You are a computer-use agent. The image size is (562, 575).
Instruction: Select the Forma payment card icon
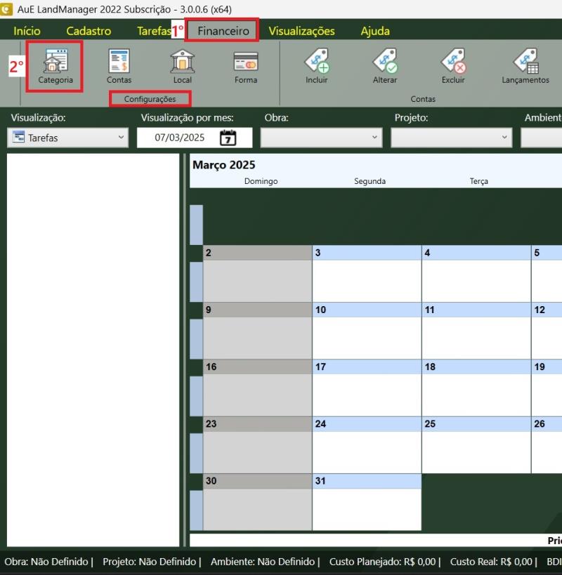pyautogui.click(x=246, y=62)
